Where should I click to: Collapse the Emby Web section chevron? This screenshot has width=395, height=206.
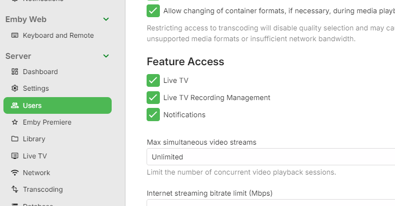click(x=106, y=19)
